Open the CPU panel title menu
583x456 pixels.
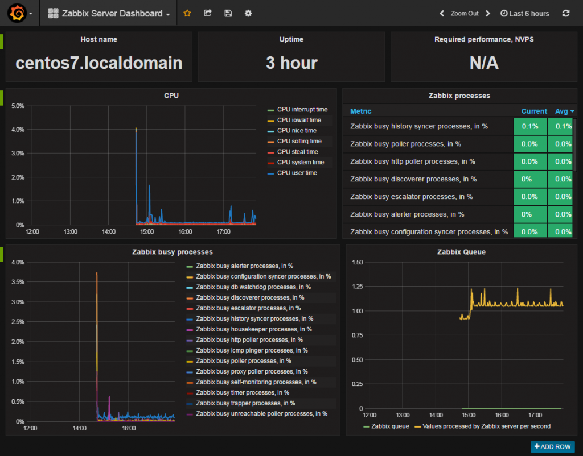tap(171, 96)
